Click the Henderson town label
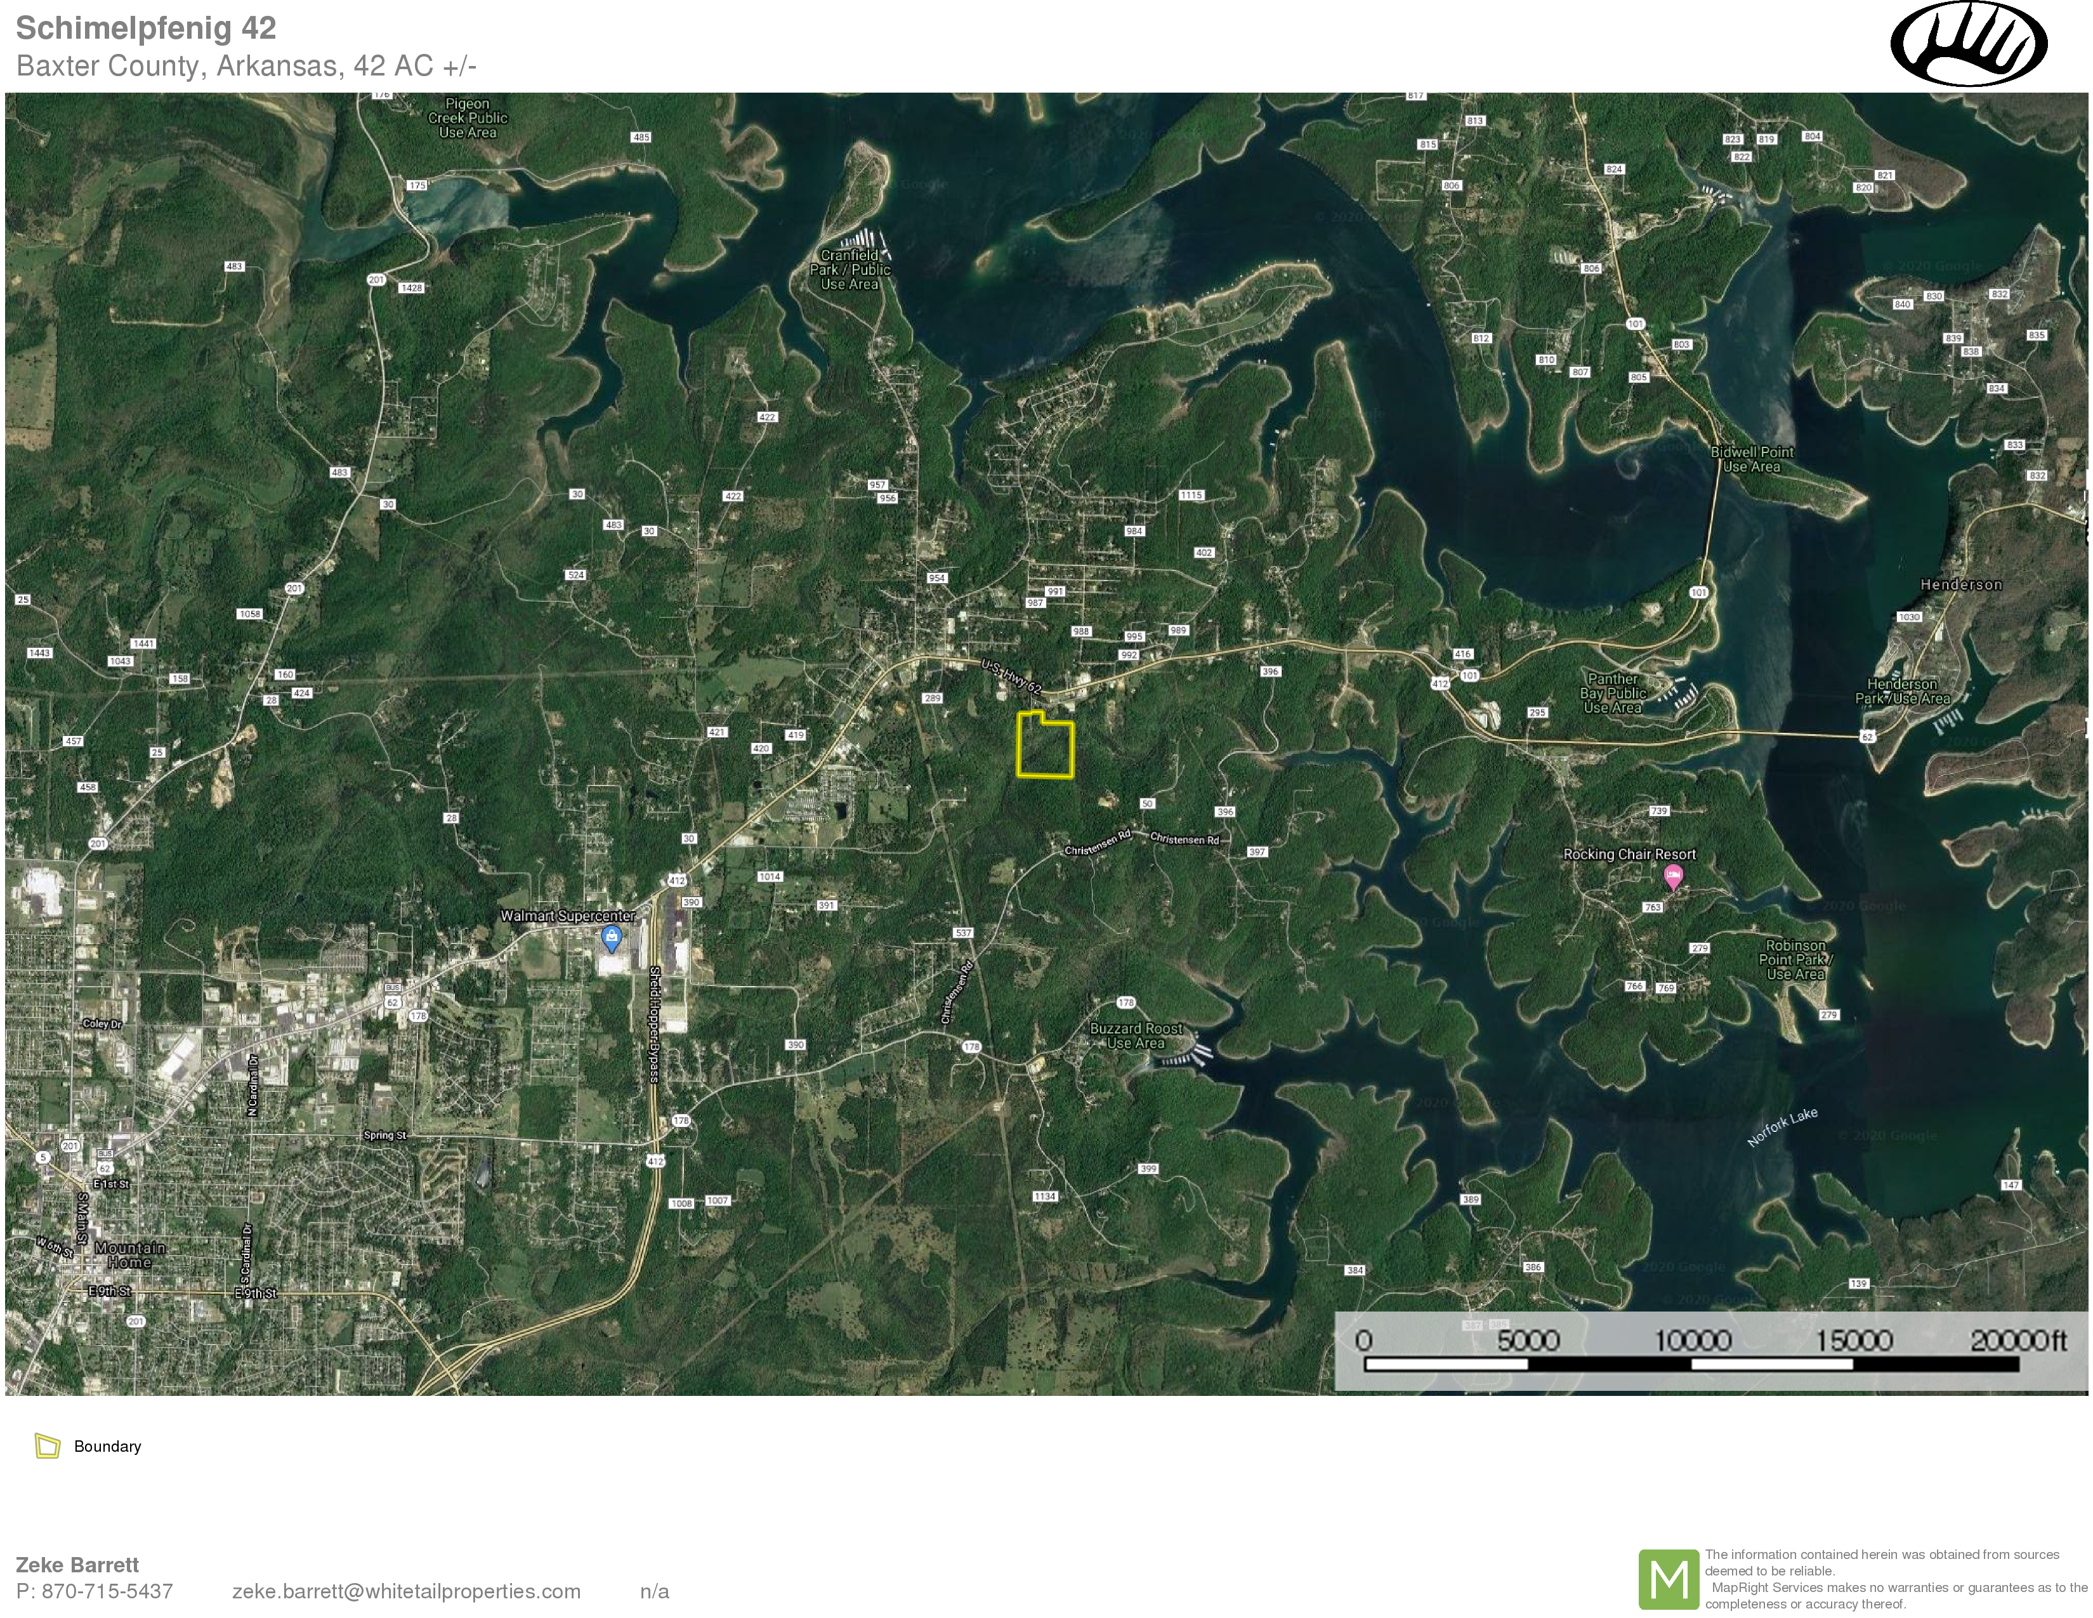 [x=1961, y=585]
